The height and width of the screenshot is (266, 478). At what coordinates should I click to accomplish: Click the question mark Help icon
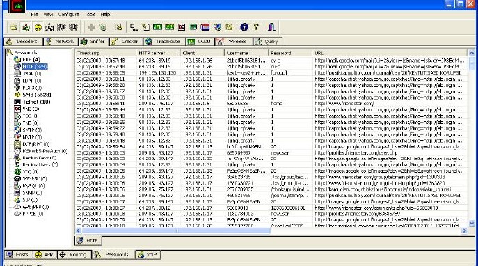point(256,27)
